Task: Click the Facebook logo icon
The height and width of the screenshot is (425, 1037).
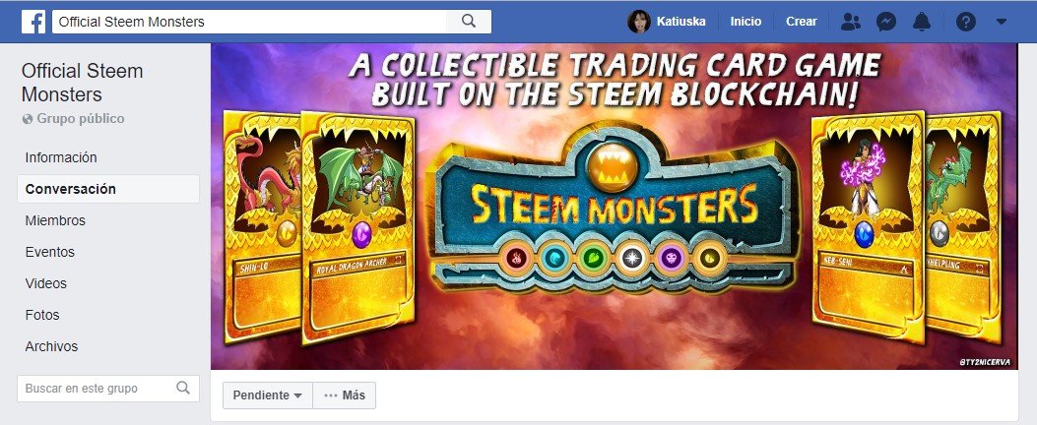Action: [33, 21]
